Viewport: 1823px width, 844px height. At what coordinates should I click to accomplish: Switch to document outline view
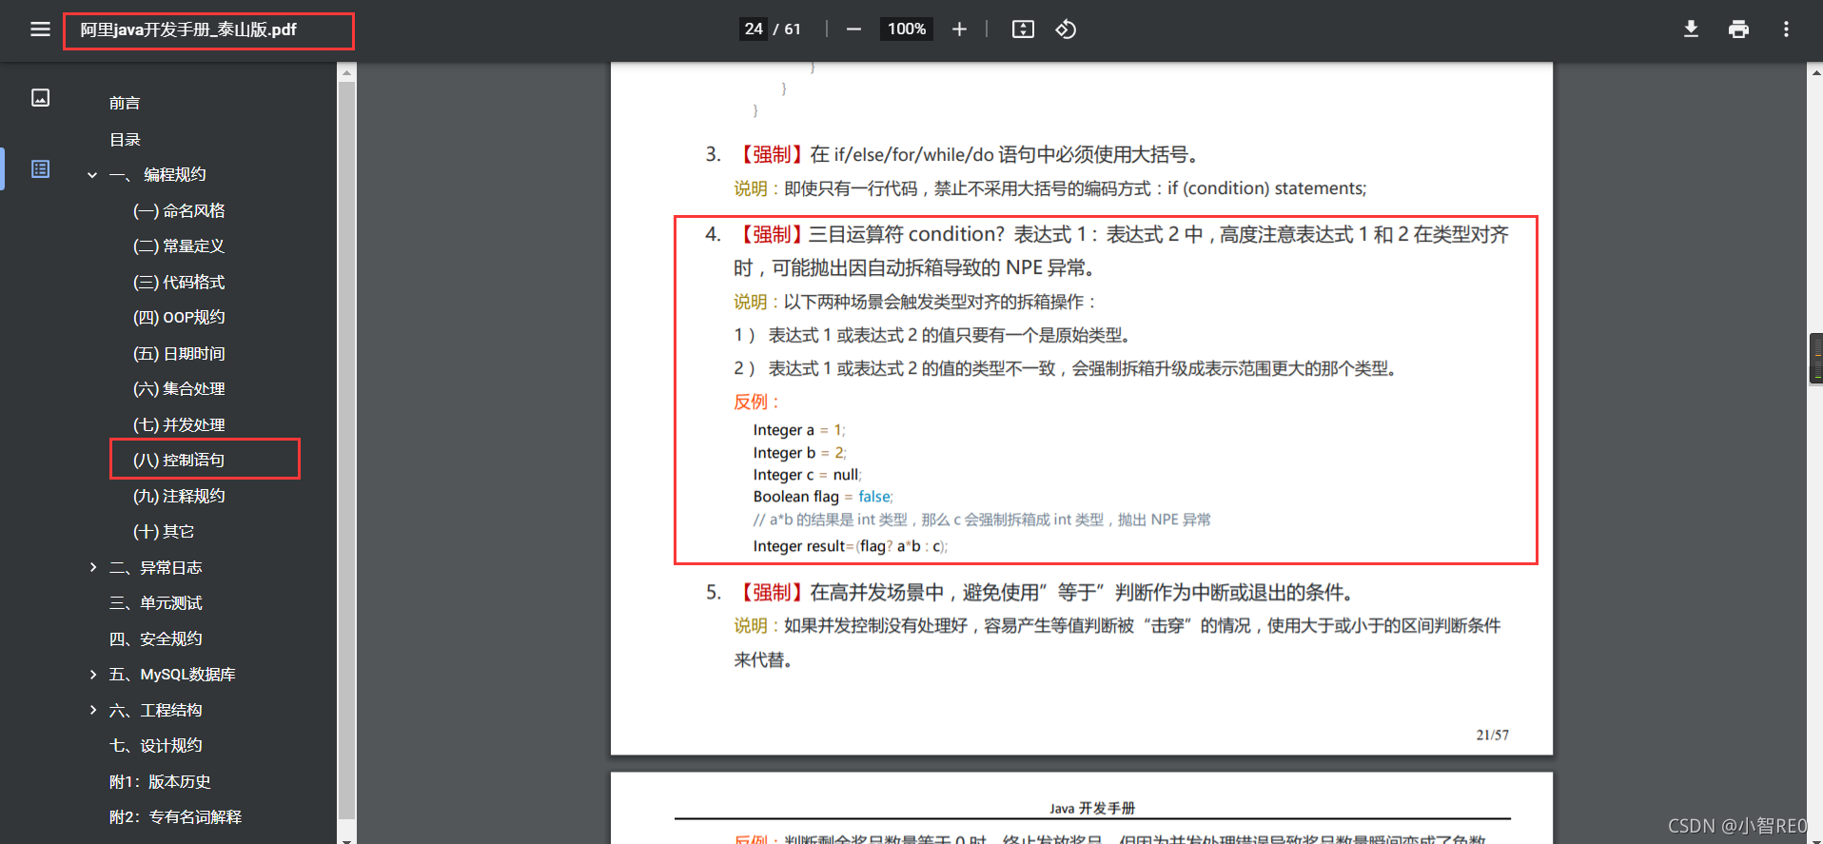coord(40,169)
